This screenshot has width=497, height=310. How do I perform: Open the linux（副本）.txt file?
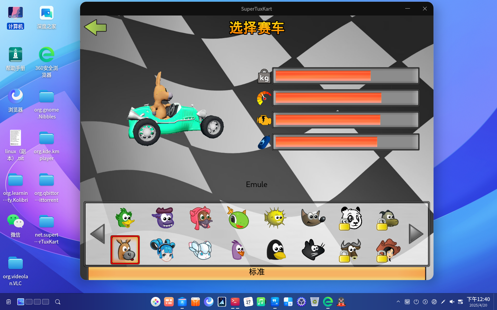(x=16, y=145)
